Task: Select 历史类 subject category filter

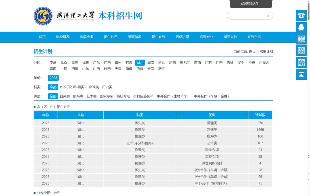Action: [107, 87]
